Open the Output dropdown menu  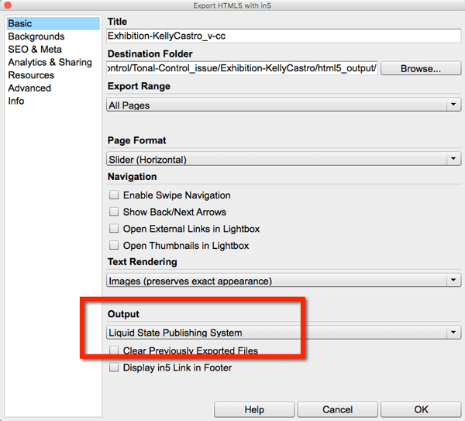pos(284,333)
